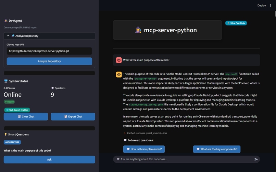Click the magnifier icon in Analyze Repository header
276x172 pixels.
(x=13, y=36)
